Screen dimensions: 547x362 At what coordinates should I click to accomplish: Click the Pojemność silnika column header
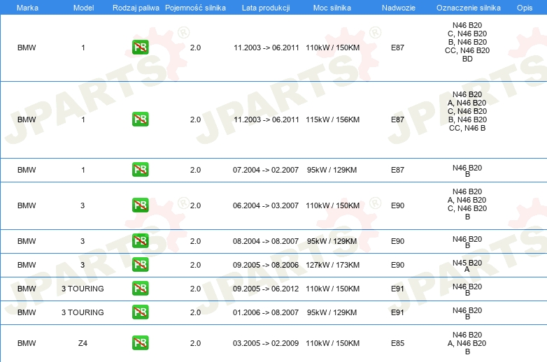click(x=195, y=8)
